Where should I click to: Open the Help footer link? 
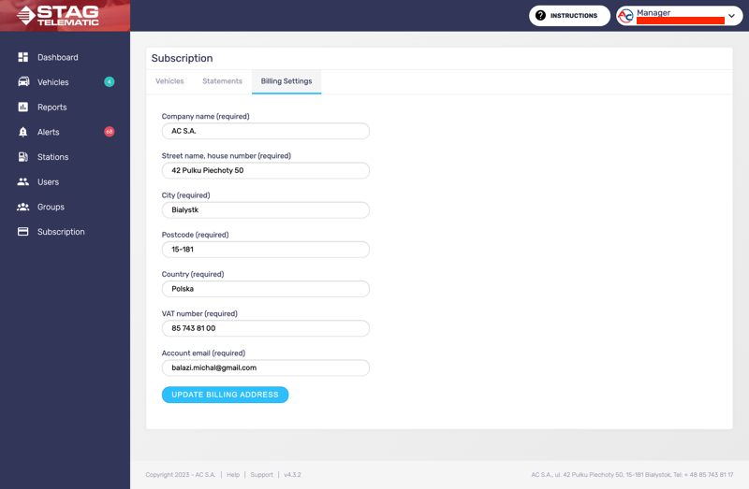pyautogui.click(x=233, y=475)
